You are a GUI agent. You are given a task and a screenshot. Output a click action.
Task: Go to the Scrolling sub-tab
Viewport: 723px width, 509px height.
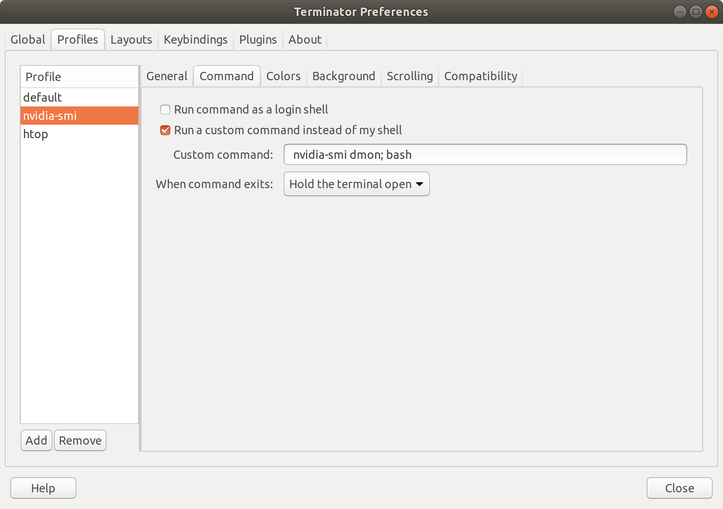(x=410, y=76)
